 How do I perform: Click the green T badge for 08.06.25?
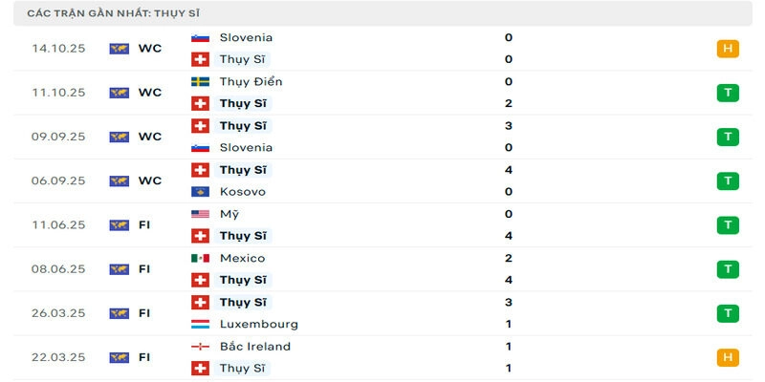(728, 269)
